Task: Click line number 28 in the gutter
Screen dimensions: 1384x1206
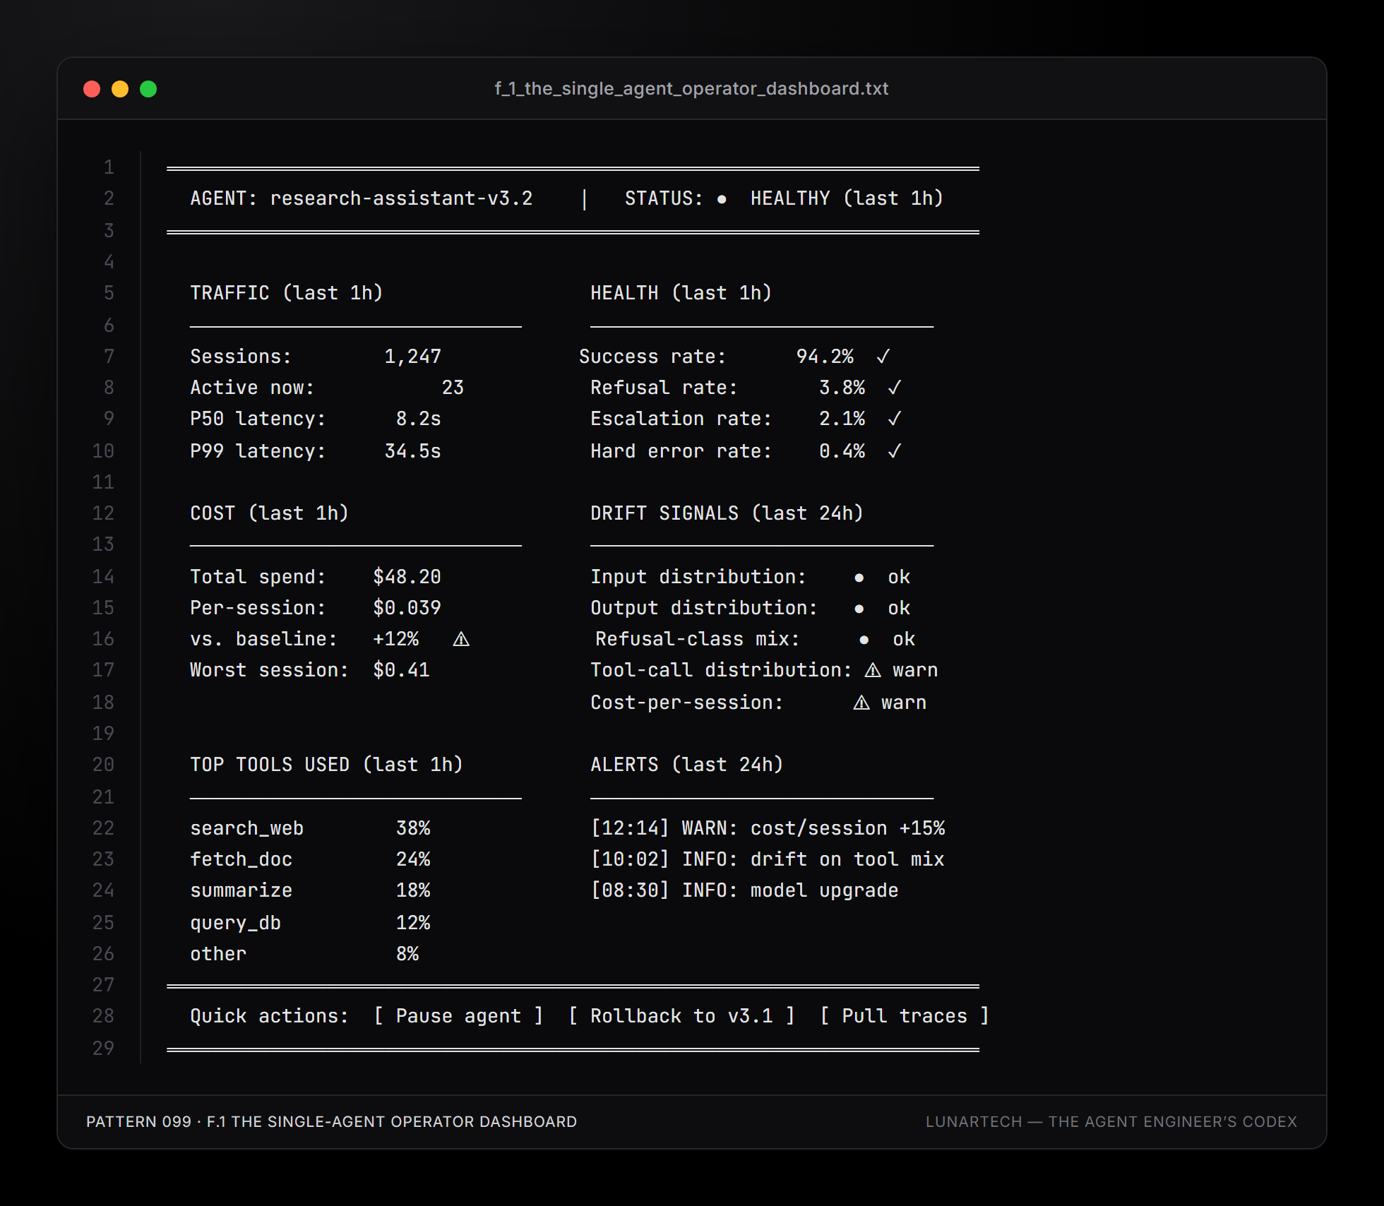Action: pyautogui.click(x=103, y=1016)
